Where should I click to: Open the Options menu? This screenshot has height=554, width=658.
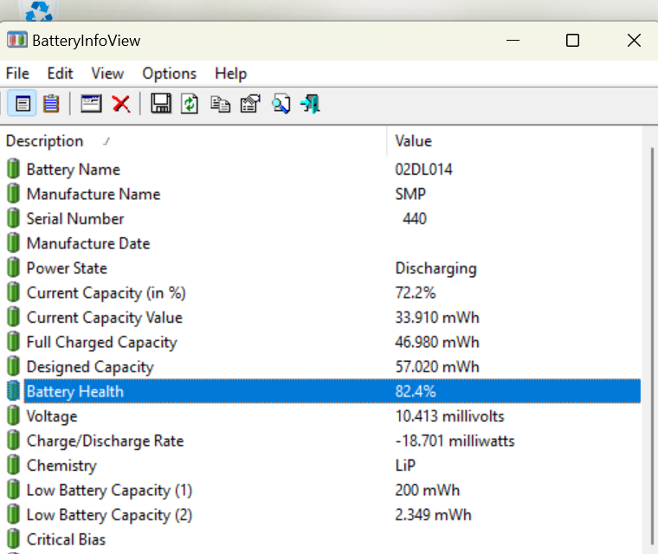click(x=169, y=74)
